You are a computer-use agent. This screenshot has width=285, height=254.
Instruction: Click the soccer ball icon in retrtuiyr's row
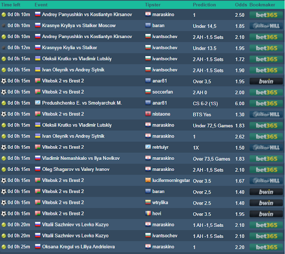[4, 147]
